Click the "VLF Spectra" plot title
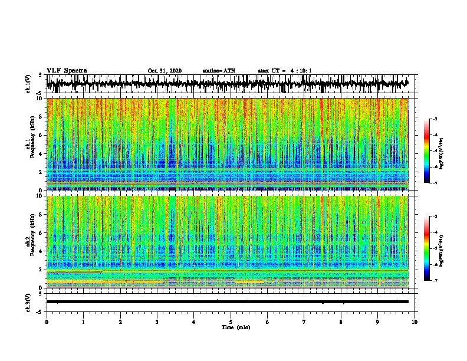The width and height of the screenshot is (467, 361). click(67, 71)
